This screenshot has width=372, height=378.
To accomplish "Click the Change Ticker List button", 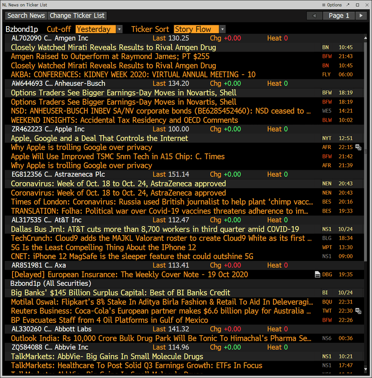I will [x=78, y=15].
